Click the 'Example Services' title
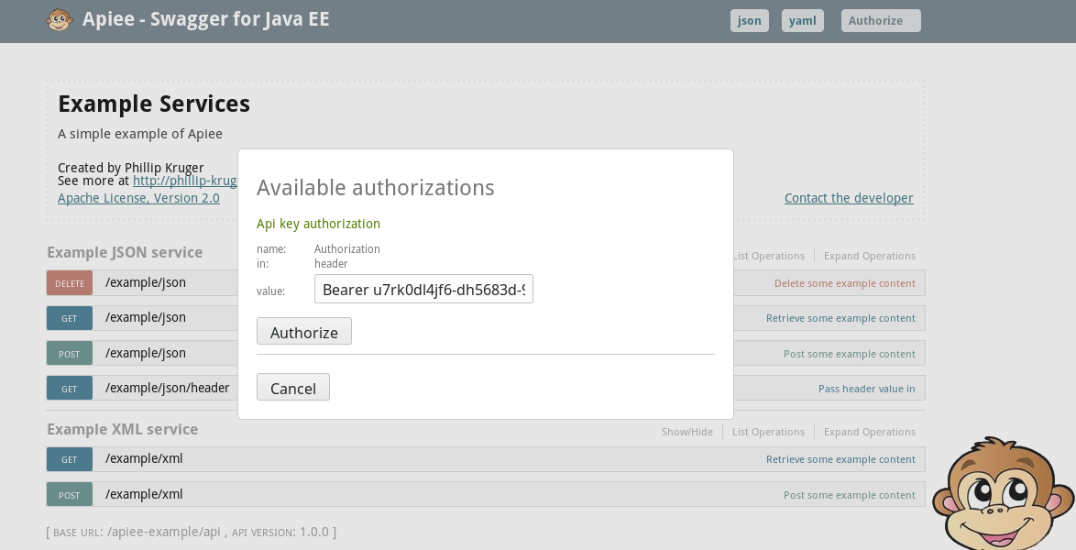1076x550 pixels. (154, 104)
